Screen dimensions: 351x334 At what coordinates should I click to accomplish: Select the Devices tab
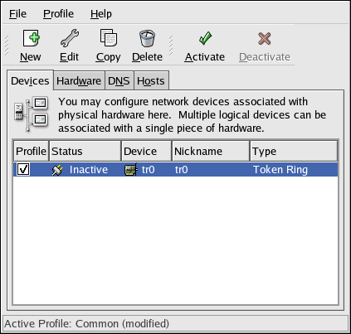point(30,80)
